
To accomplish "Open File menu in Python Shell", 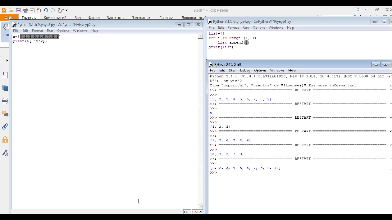I will coord(213,70).
